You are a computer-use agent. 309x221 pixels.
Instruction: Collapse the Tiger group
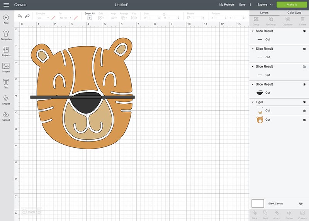[x=253, y=102]
